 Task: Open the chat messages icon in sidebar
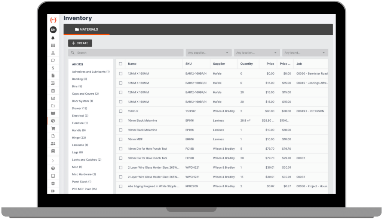(x=53, y=60)
